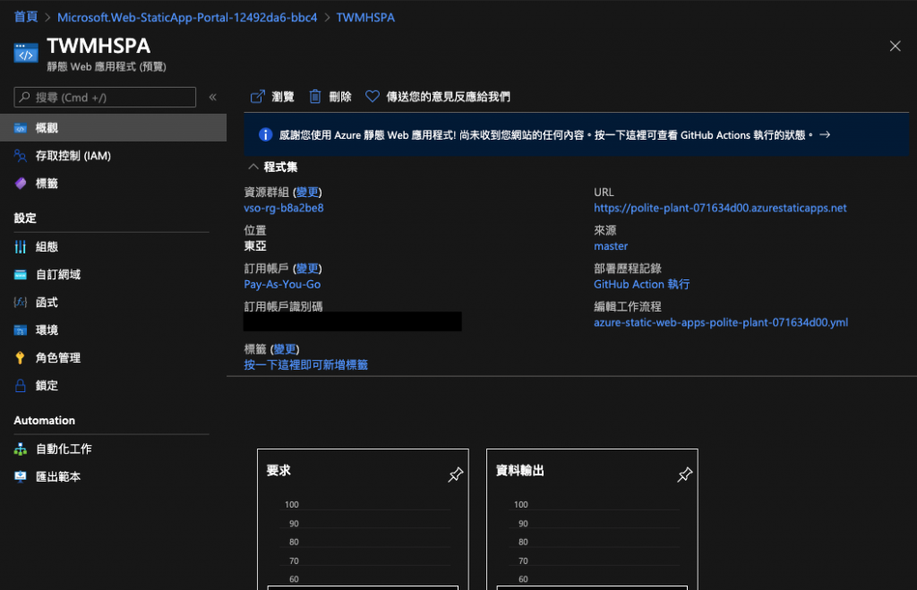Click the 設定 section heading in the sidebar
Screen dimensions: 917x590
pyautogui.click(x=25, y=218)
